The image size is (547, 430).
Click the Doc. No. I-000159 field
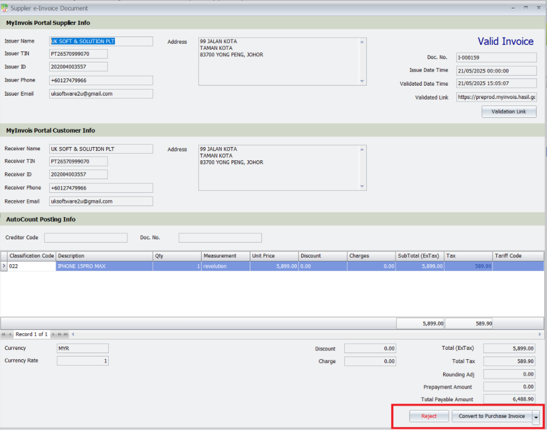(x=496, y=57)
